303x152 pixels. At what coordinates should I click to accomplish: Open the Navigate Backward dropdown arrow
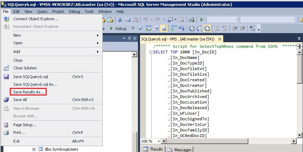point(176,20)
